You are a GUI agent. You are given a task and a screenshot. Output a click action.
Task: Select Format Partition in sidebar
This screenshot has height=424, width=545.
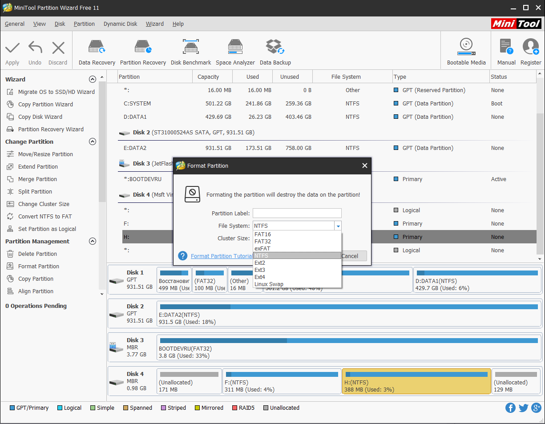(39, 267)
